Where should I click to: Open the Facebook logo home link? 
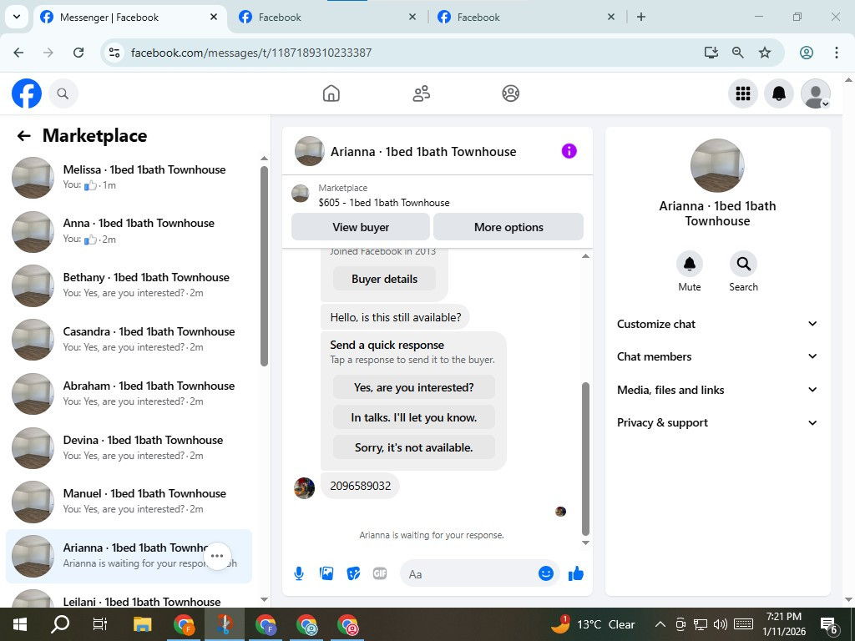coord(27,93)
